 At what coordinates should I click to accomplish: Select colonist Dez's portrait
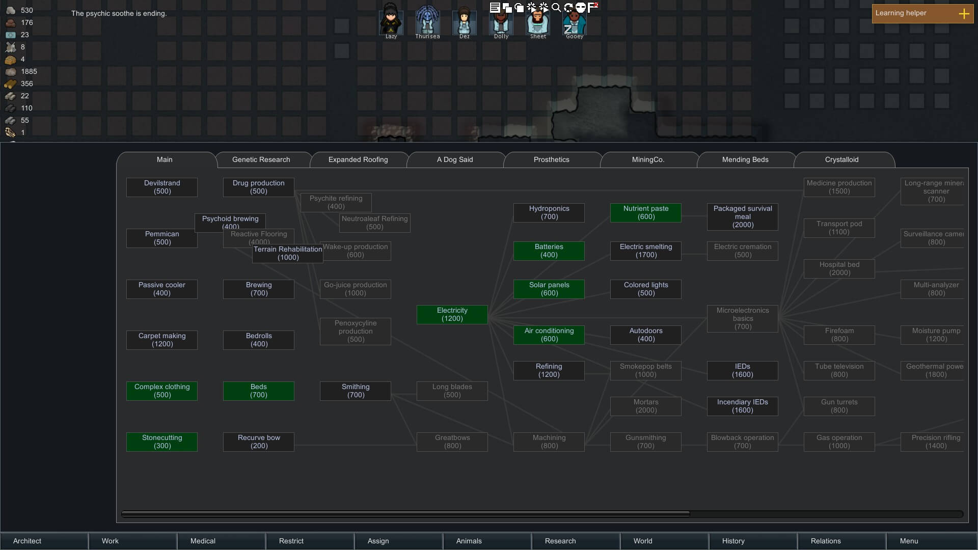point(464,21)
